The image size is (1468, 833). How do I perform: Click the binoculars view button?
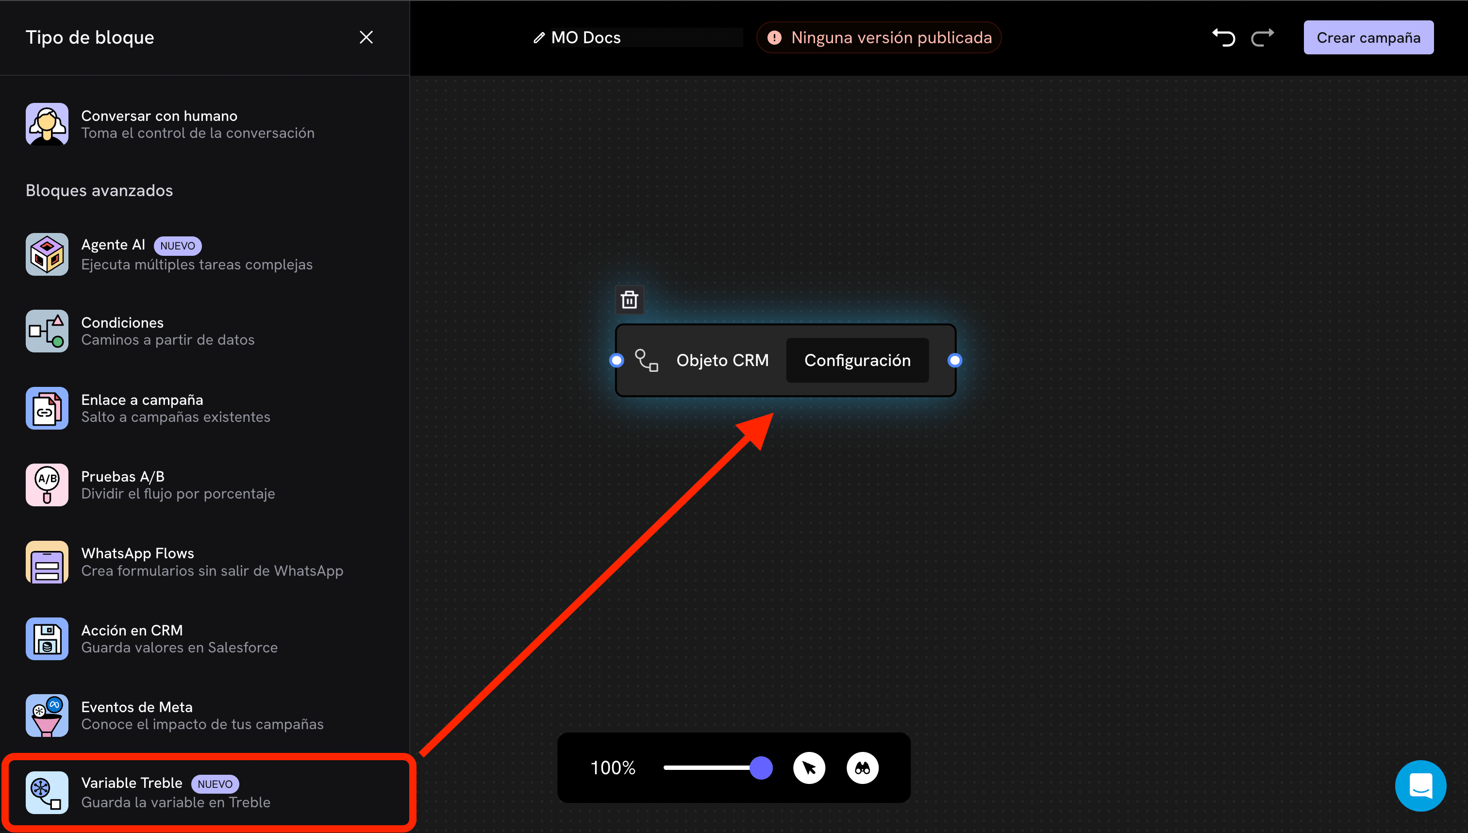click(x=862, y=768)
